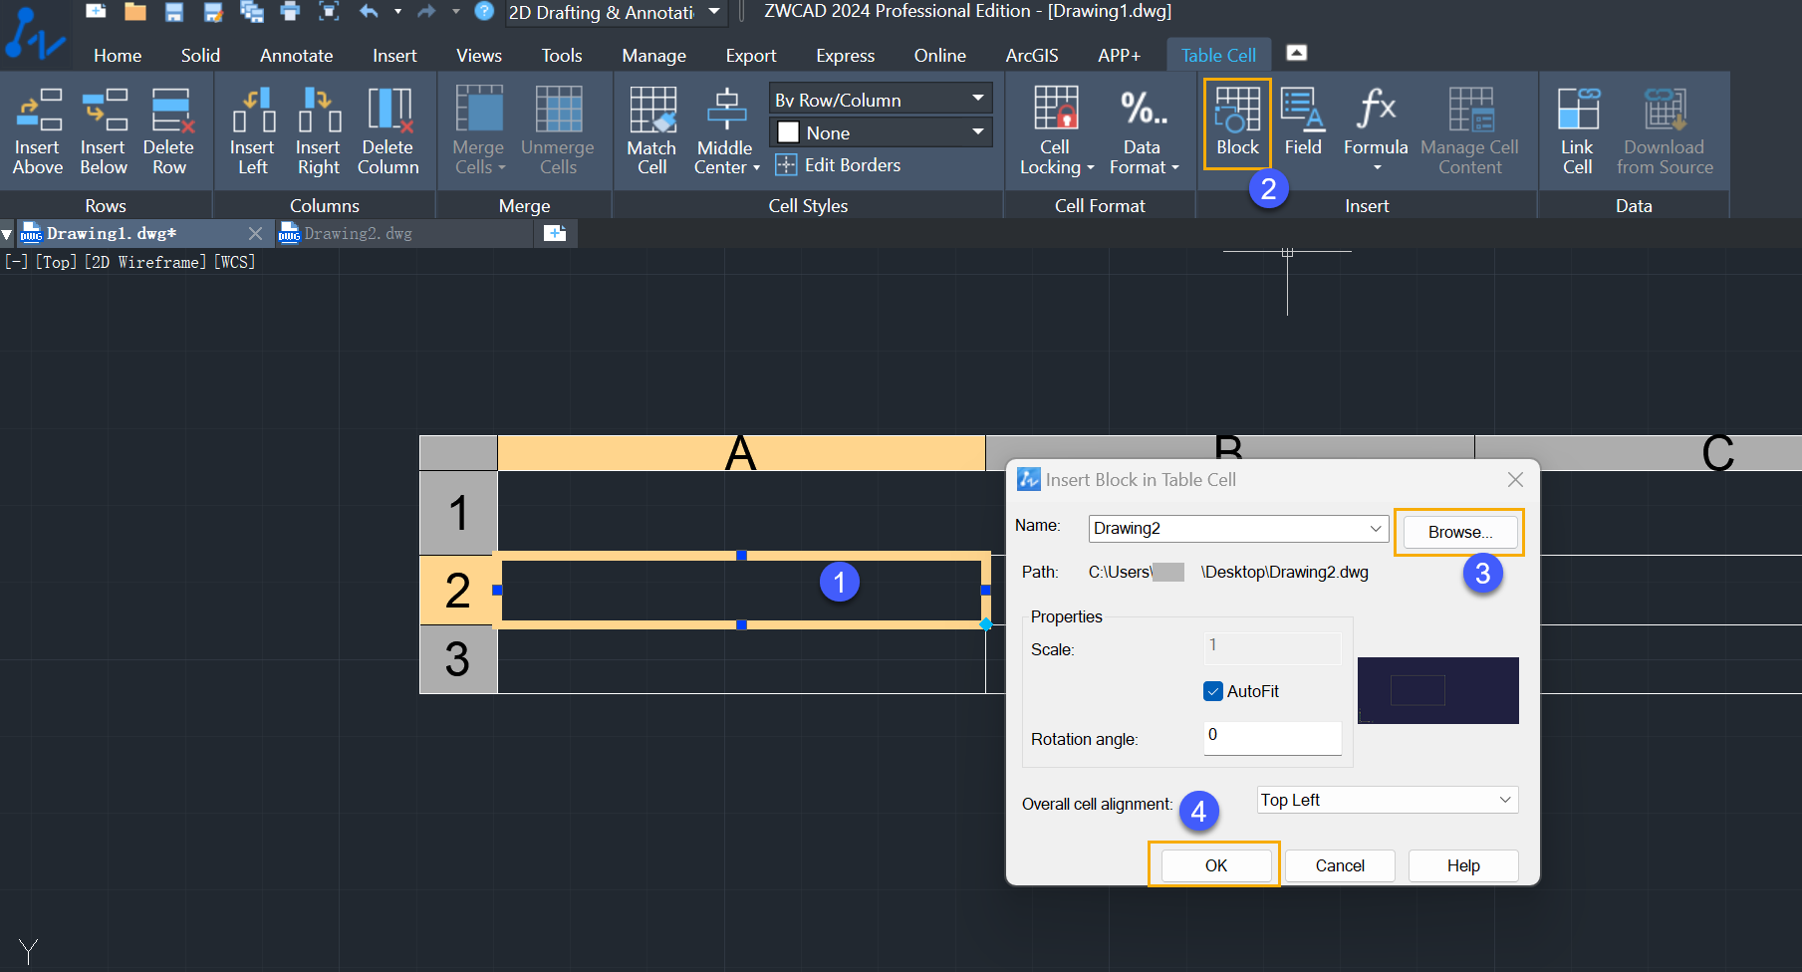Click Insert Right column icon
Screen dimensions: 1802x972
[x=319, y=130]
